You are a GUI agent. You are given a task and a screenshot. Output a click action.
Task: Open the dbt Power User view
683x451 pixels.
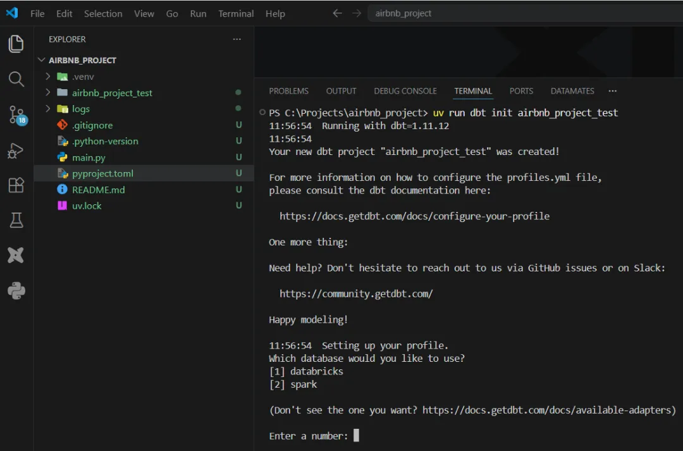coord(16,256)
